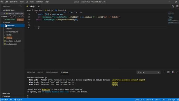Open the second eqeqeq rule link
Screen dimensions: 179x101
point(115,85)
